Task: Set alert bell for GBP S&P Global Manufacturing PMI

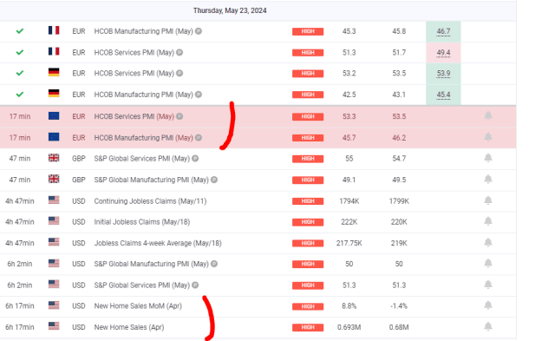Action: point(487,179)
